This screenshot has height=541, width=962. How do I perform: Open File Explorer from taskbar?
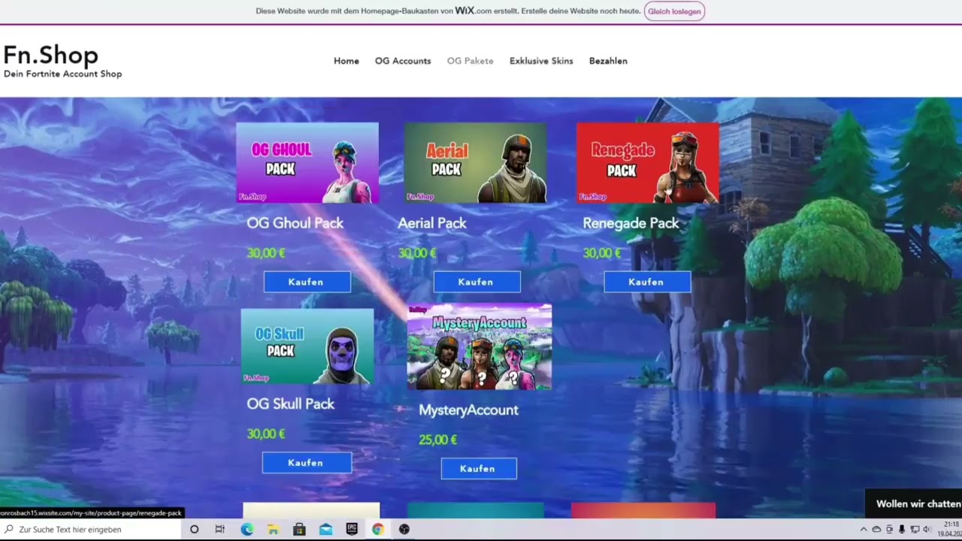click(x=273, y=529)
